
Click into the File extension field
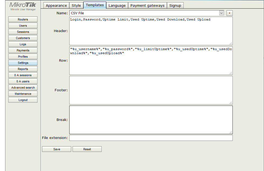tap(151, 138)
